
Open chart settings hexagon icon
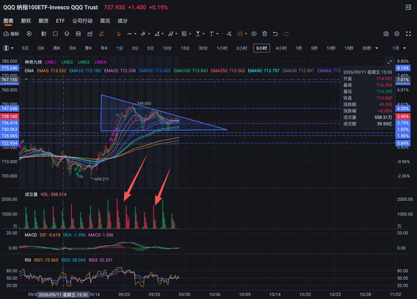tap(397, 34)
